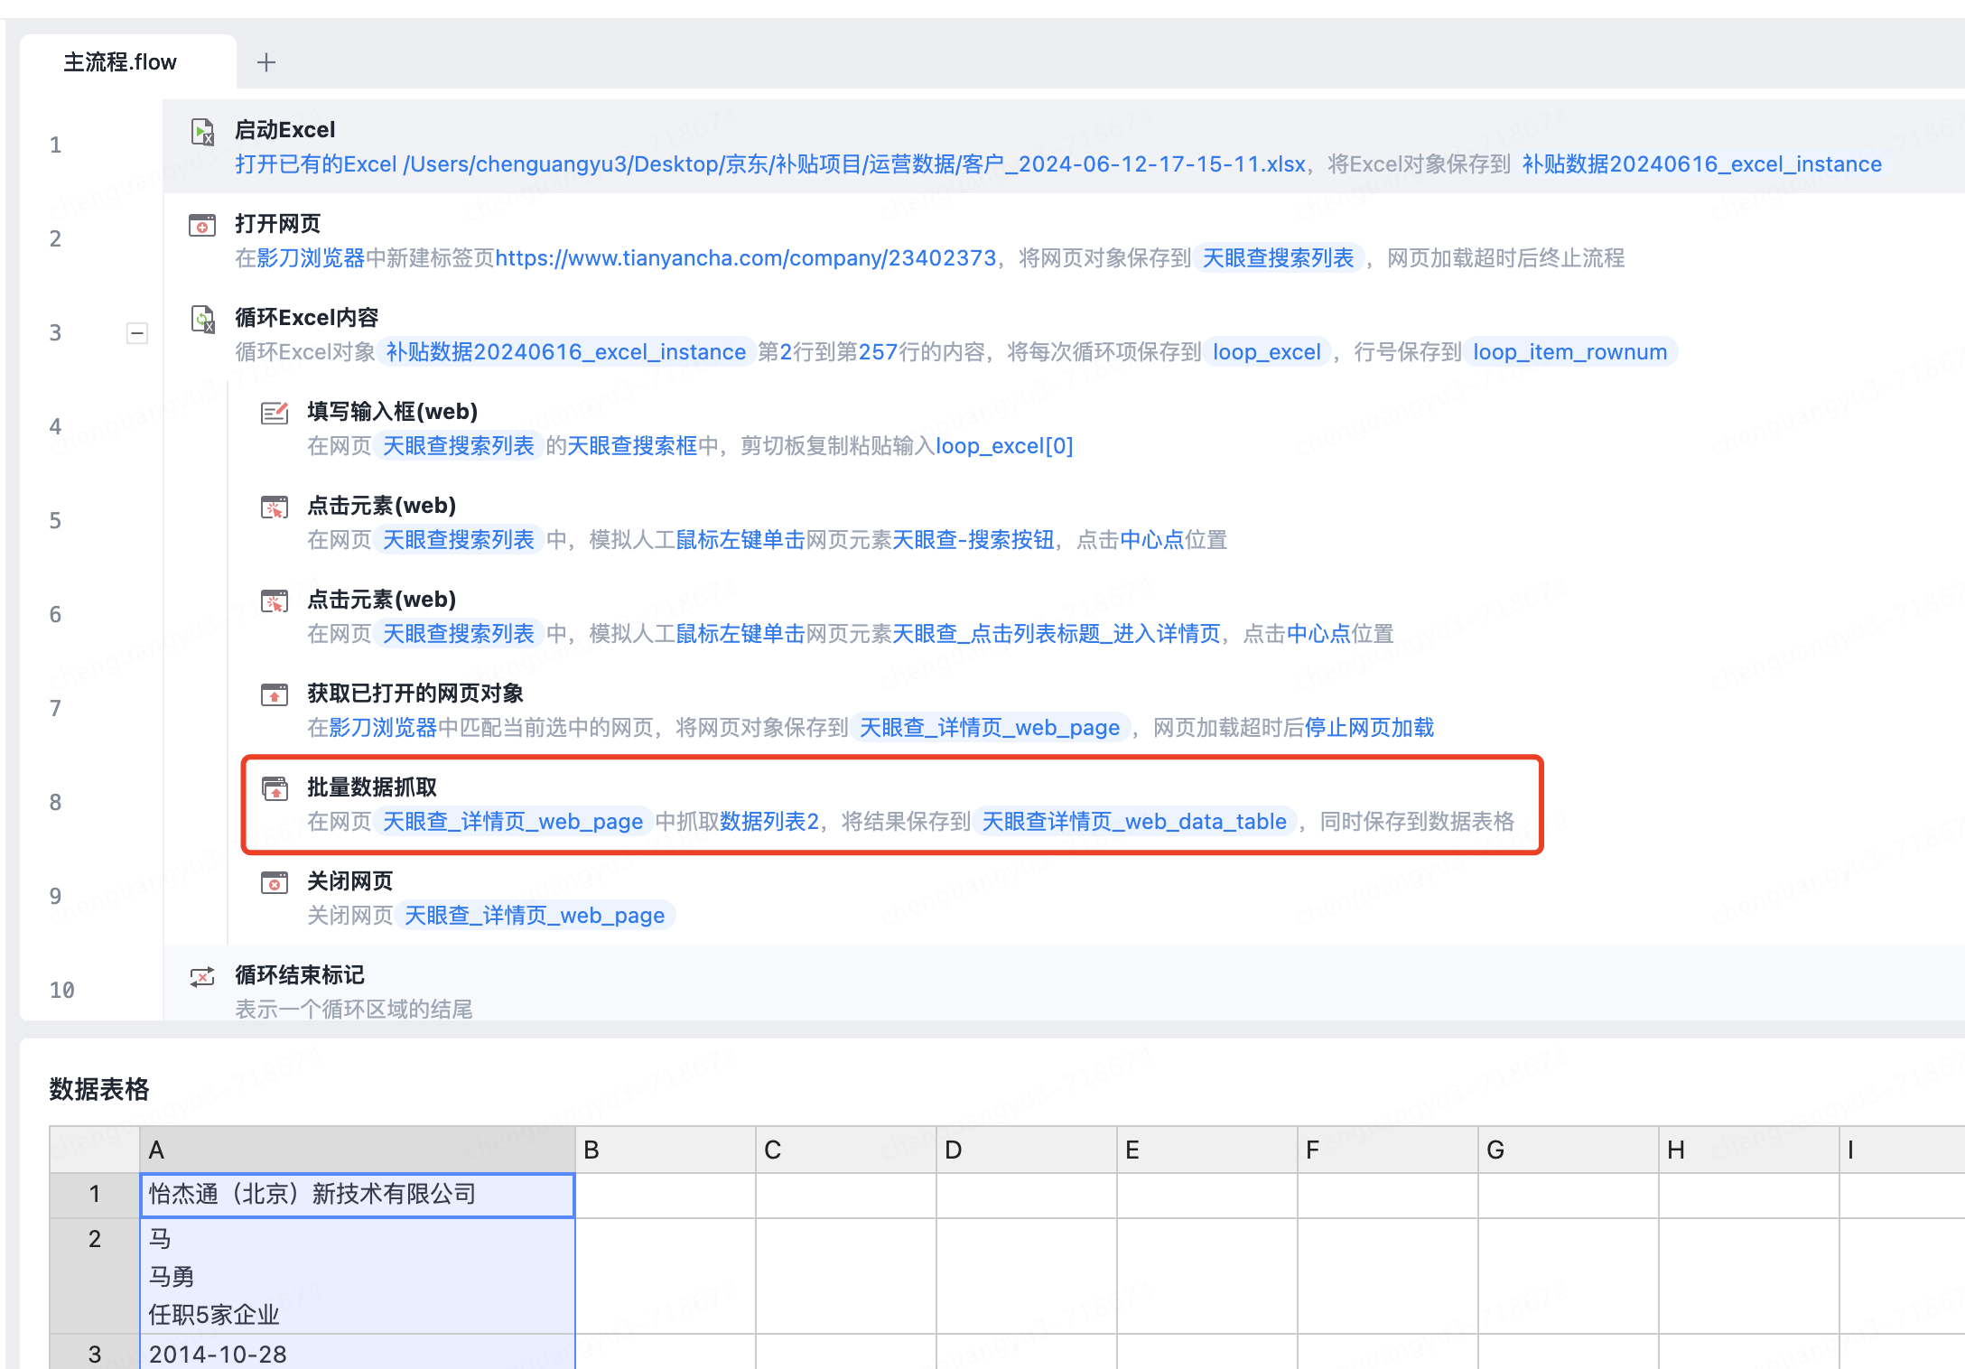The height and width of the screenshot is (1369, 1965).
Task: Add a new flow tab with plus
Action: (265, 62)
